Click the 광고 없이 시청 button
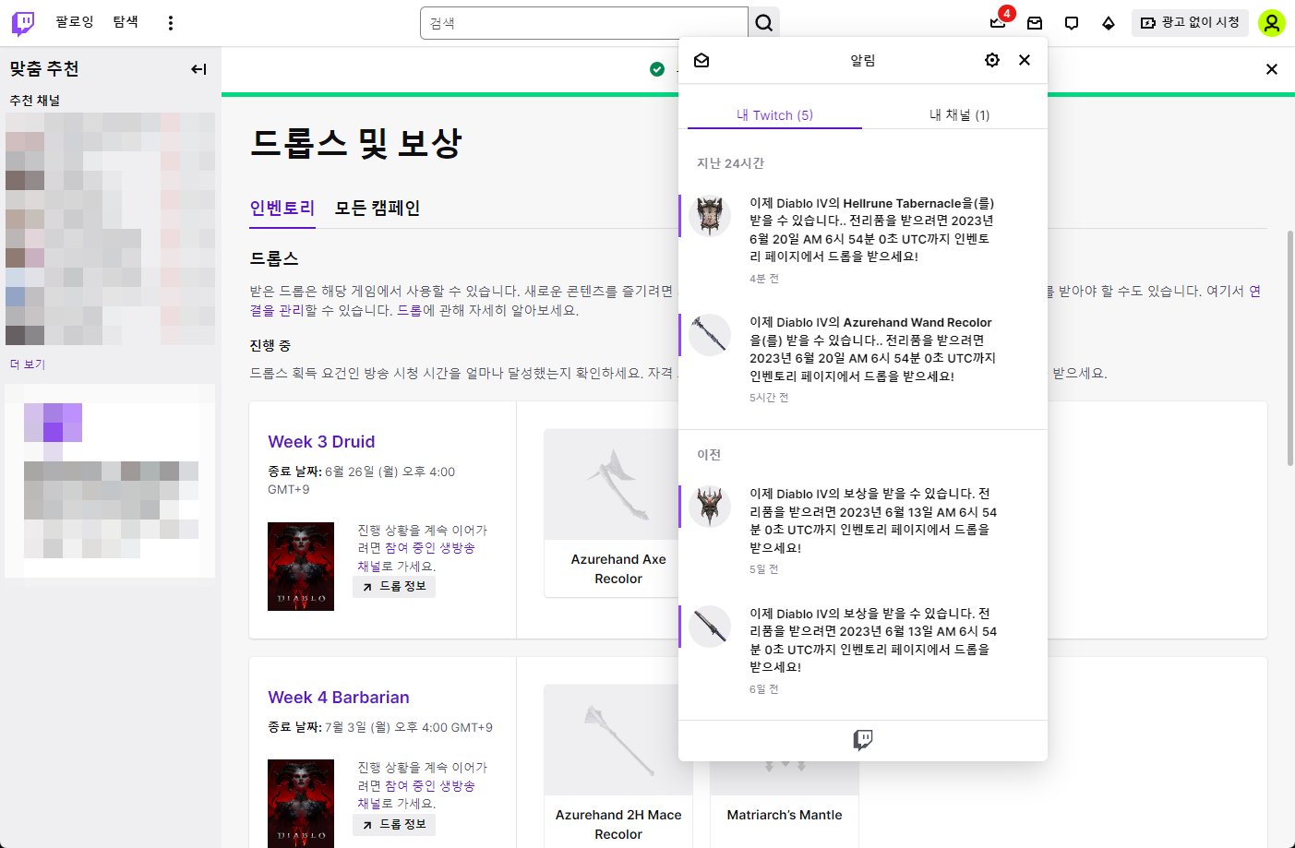Screen dimensions: 1295x848 [1190, 23]
